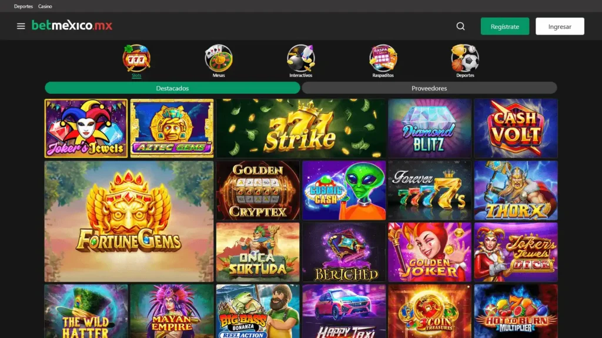Switch to the Proveedores tab
Screen dimensions: 602x338
coord(429,88)
